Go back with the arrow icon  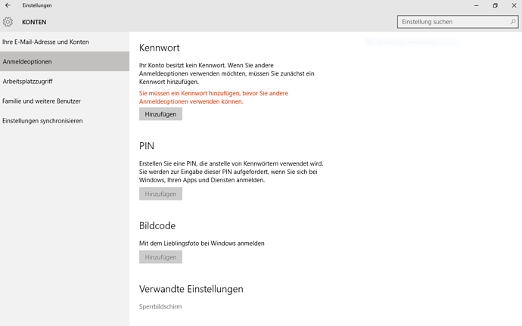8,5
